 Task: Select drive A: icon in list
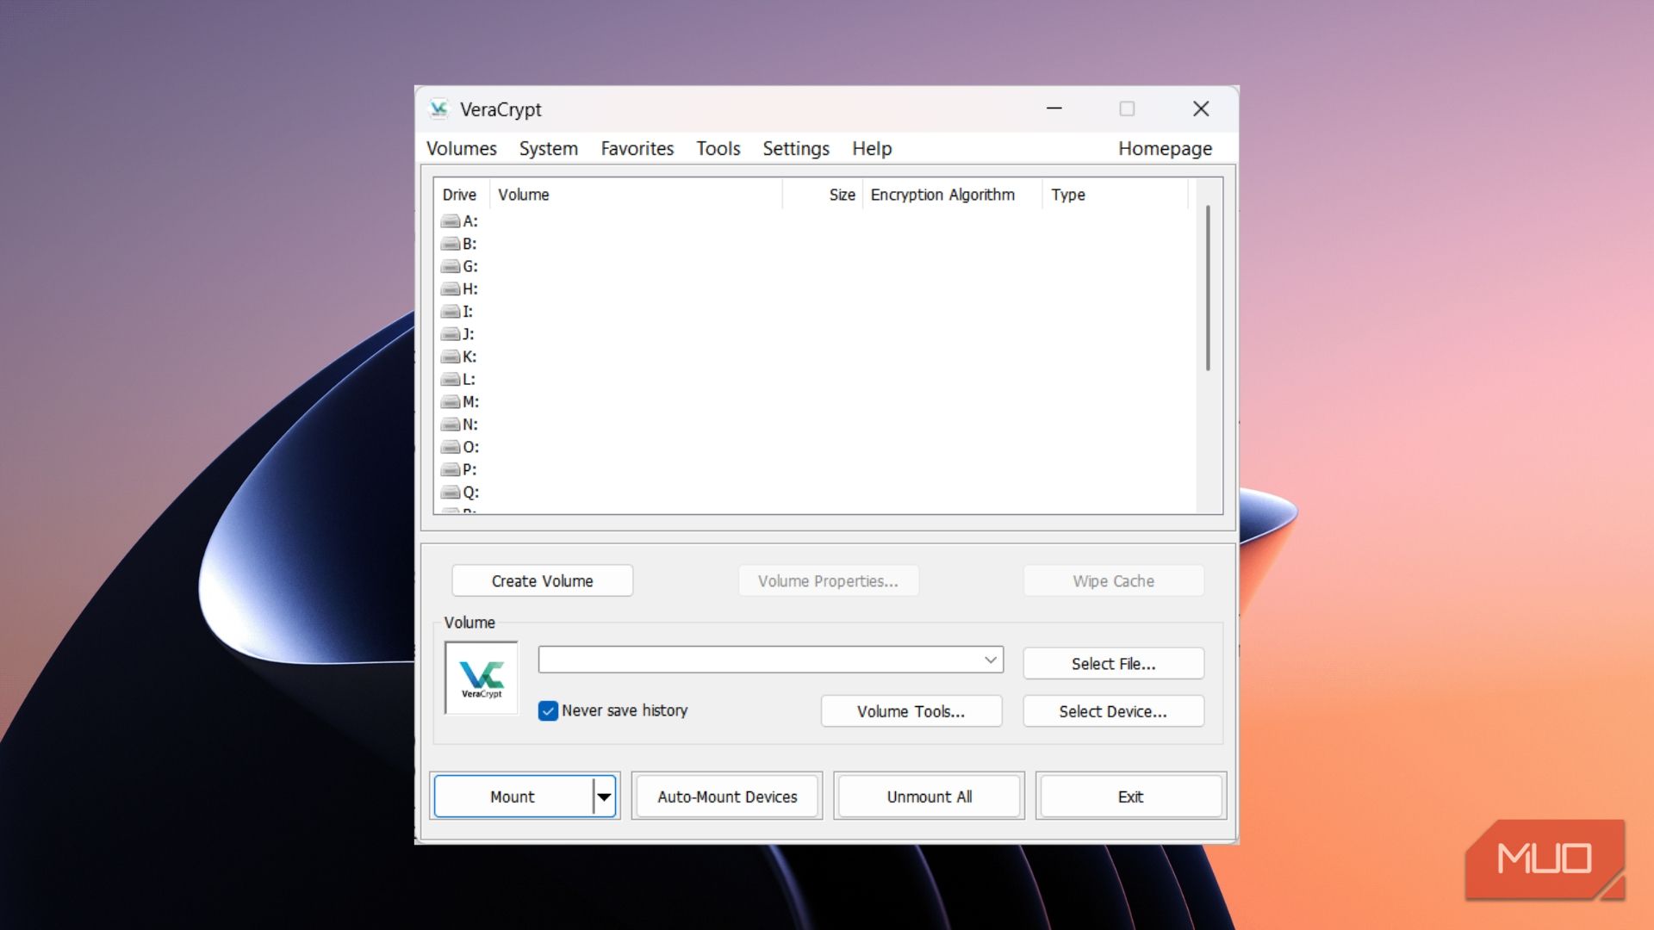coord(451,221)
